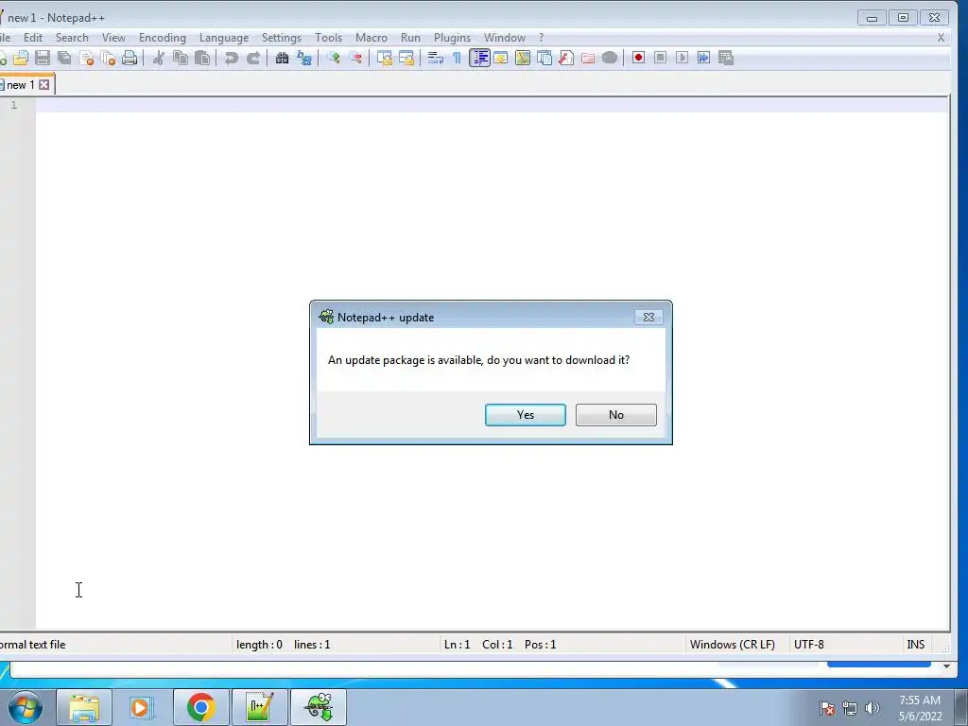Click the Save toolbar icon
Viewport: 968px width, 726px height.
pos(43,58)
